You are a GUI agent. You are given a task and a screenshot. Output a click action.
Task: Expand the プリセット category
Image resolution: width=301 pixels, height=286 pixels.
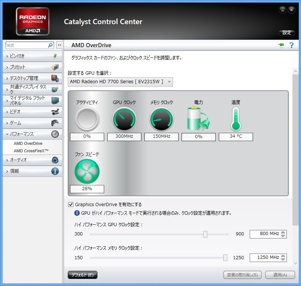[x=32, y=67]
